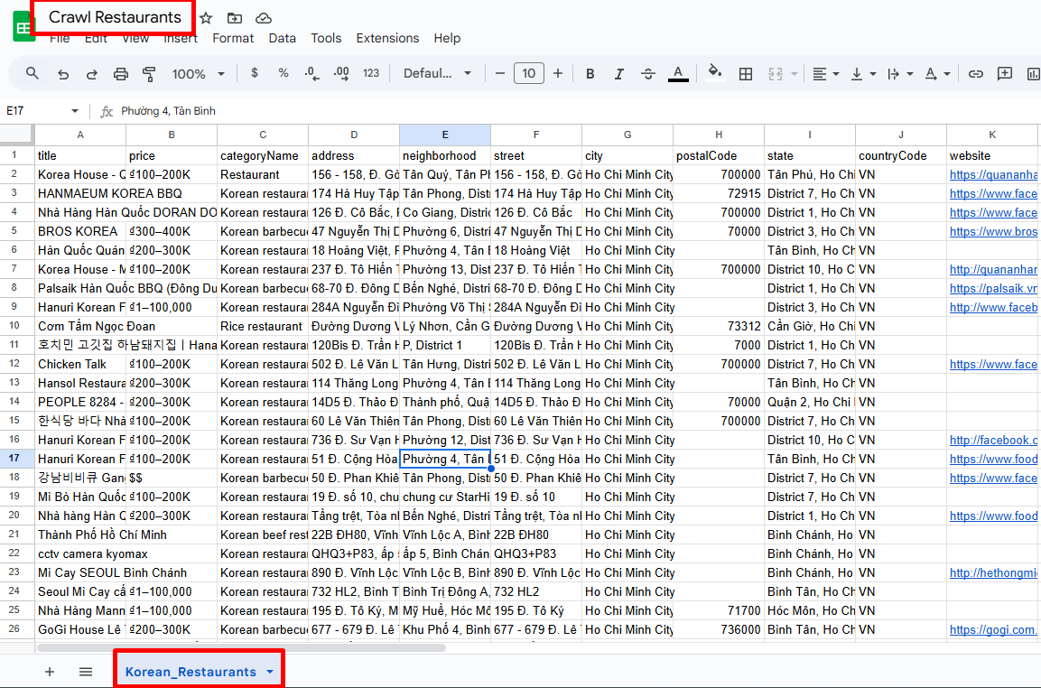1041x688 pixels.
Task: Click the font size input box
Action: [x=528, y=74]
